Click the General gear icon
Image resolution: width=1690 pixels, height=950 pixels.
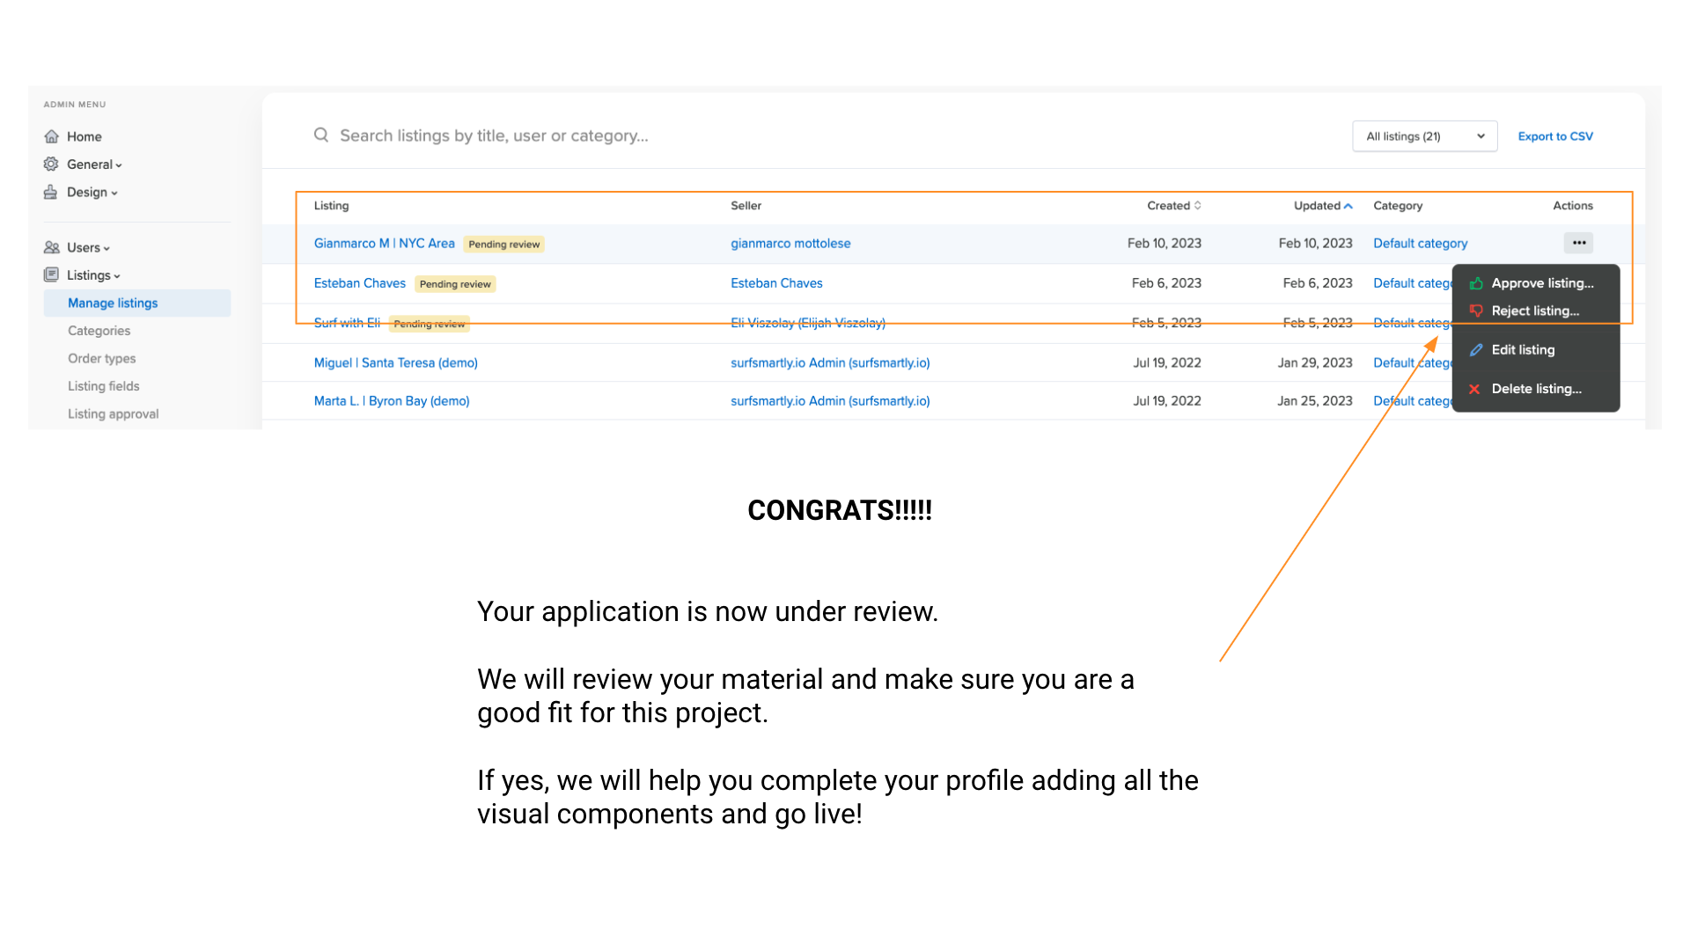51,164
